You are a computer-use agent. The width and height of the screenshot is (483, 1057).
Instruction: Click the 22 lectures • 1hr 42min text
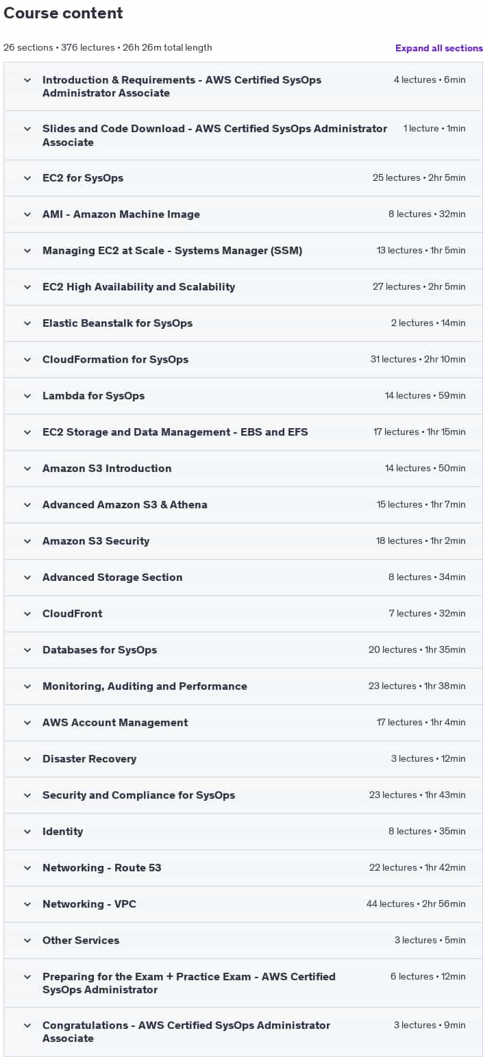coord(417,868)
